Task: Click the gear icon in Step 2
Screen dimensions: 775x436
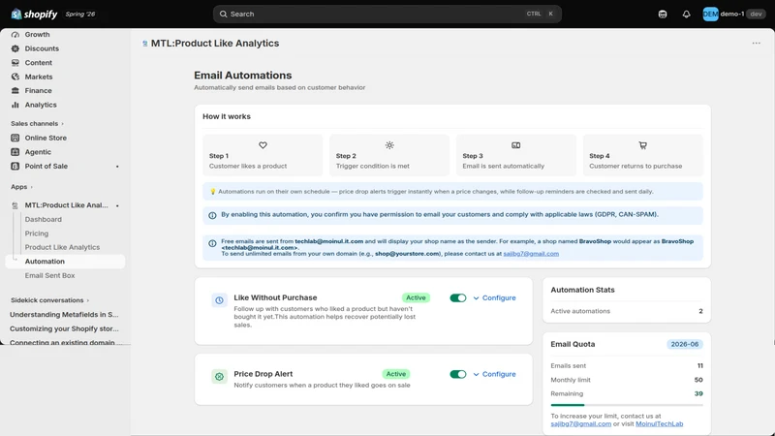Action: tap(389, 145)
